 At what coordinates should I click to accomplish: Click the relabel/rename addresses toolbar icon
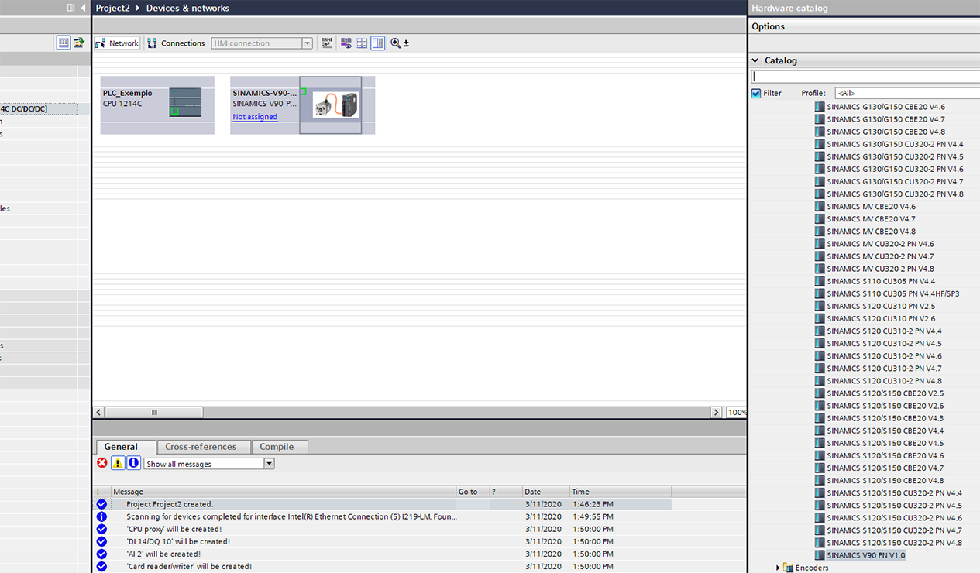pyautogui.click(x=327, y=43)
